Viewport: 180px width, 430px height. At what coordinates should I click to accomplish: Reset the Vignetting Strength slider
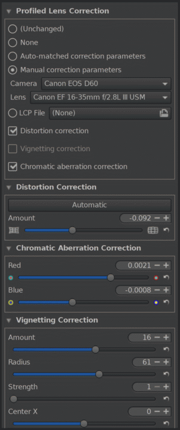click(x=166, y=399)
